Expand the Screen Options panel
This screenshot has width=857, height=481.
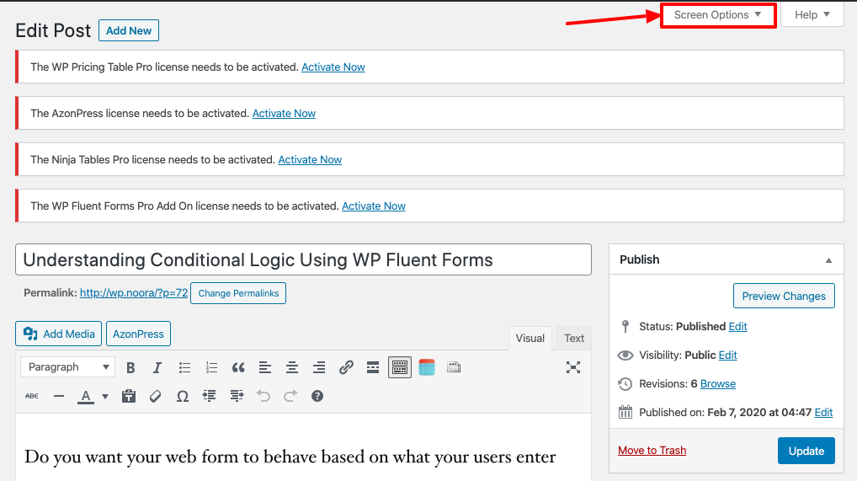pyautogui.click(x=717, y=15)
